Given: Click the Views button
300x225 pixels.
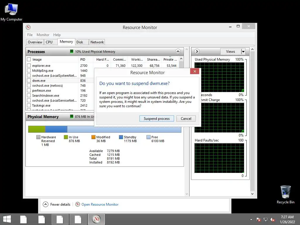Looking at the screenshot, I should tap(231, 52).
